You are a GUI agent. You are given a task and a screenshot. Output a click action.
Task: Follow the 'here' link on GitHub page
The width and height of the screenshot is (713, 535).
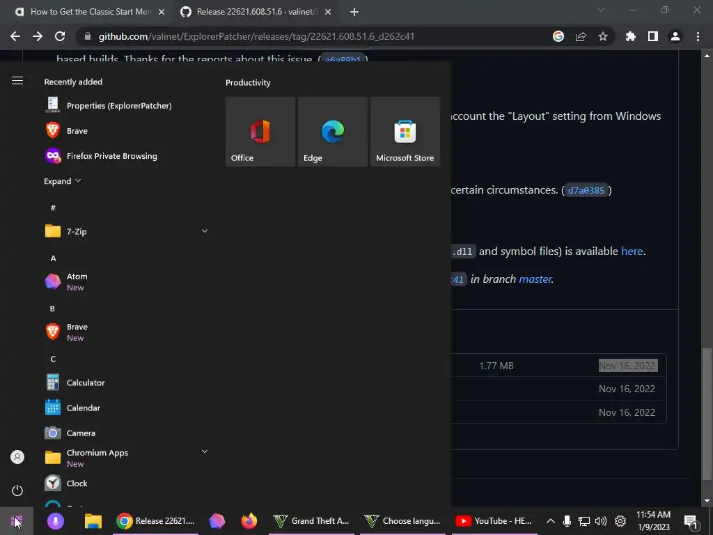632,251
